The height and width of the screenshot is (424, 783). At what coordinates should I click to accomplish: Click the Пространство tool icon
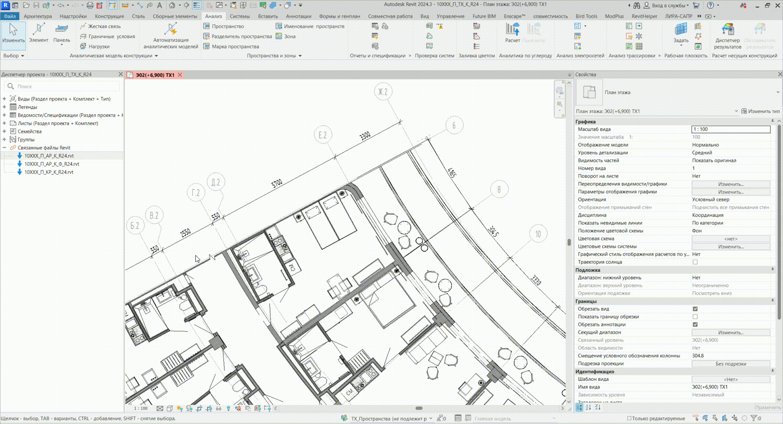pos(206,26)
